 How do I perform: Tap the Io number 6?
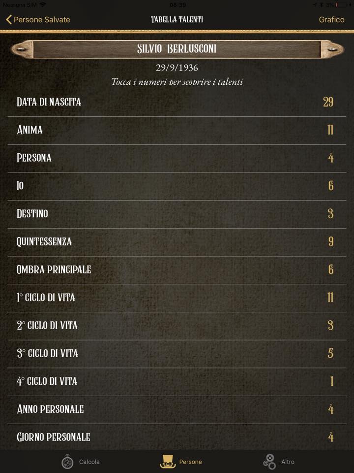pyautogui.click(x=331, y=186)
